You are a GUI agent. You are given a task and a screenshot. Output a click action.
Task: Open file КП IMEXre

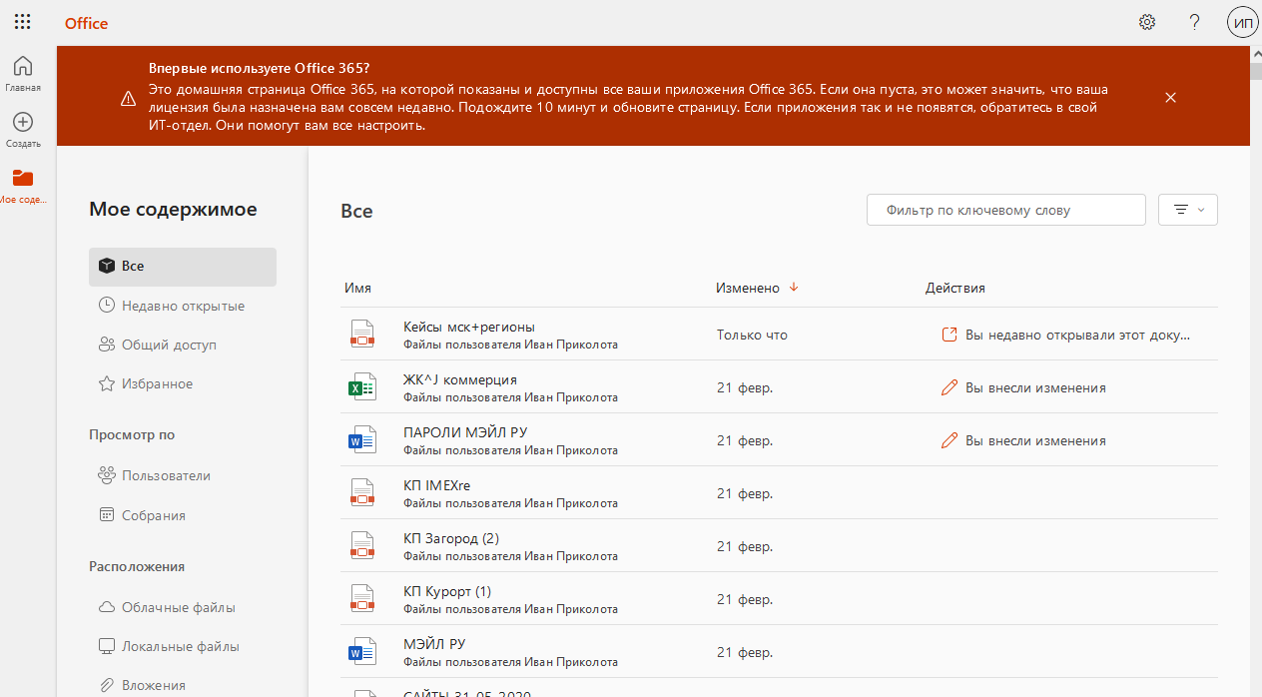click(x=436, y=485)
